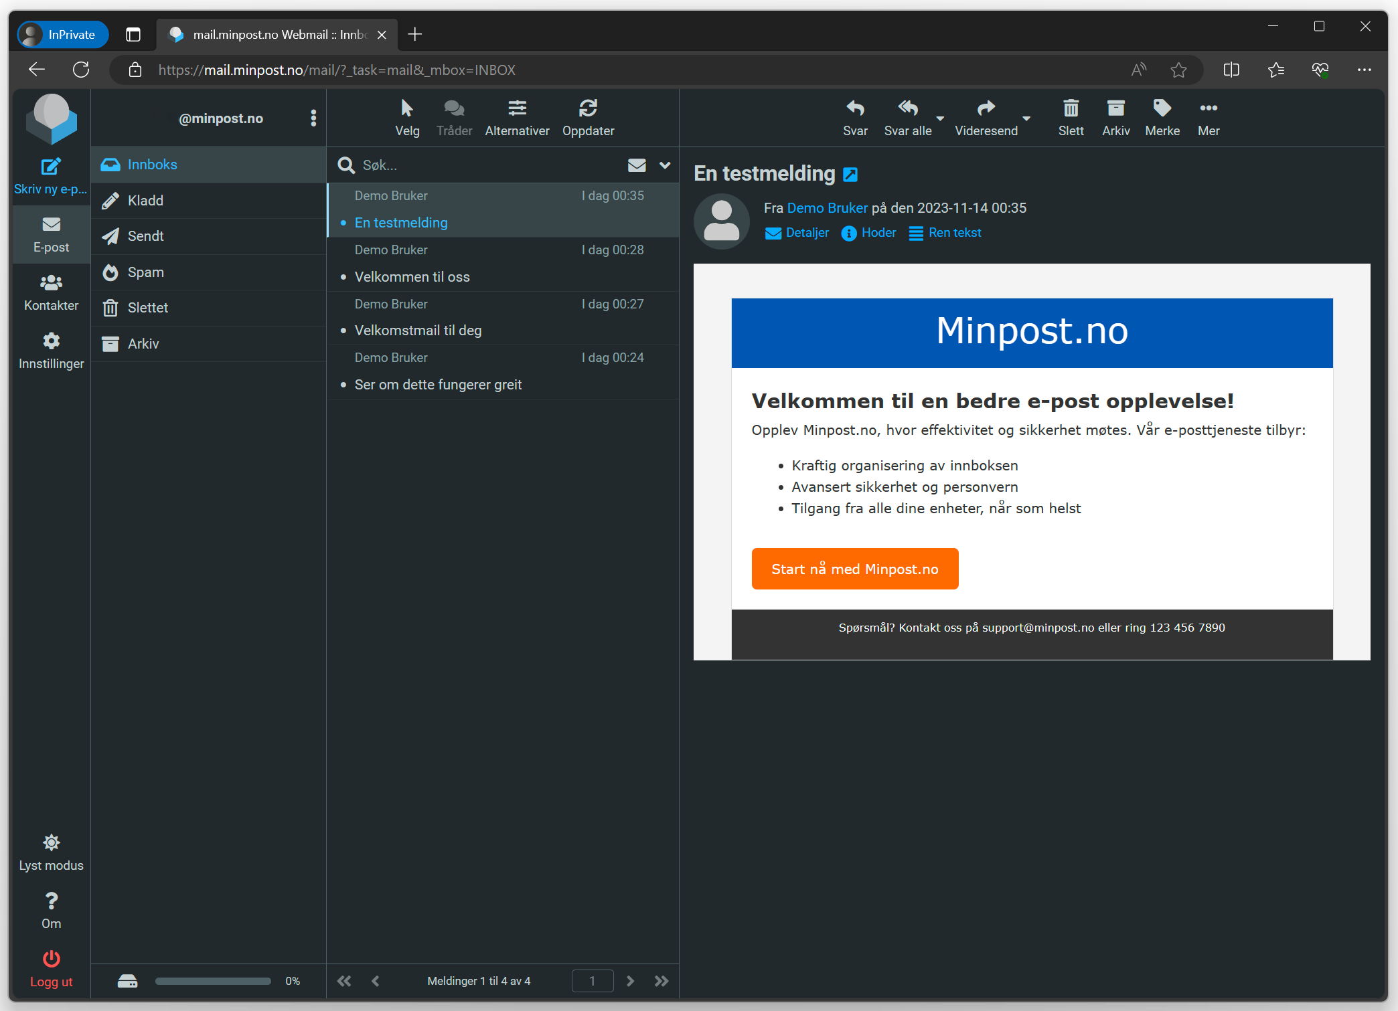This screenshot has width=1398, height=1011.
Task: Expand the Videresend dropdown arrow
Action: tap(1026, 118)
